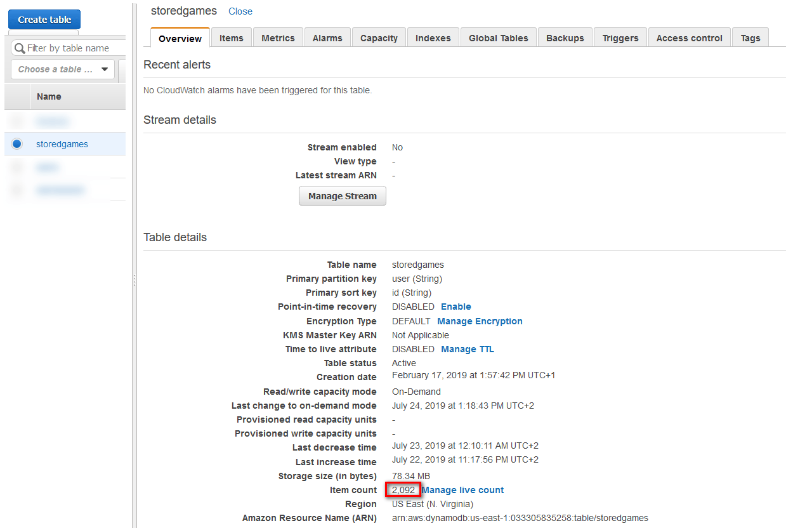This screenshot has width=786, height=528.
Task: Click the Name column header
Action: click(49, 96)
